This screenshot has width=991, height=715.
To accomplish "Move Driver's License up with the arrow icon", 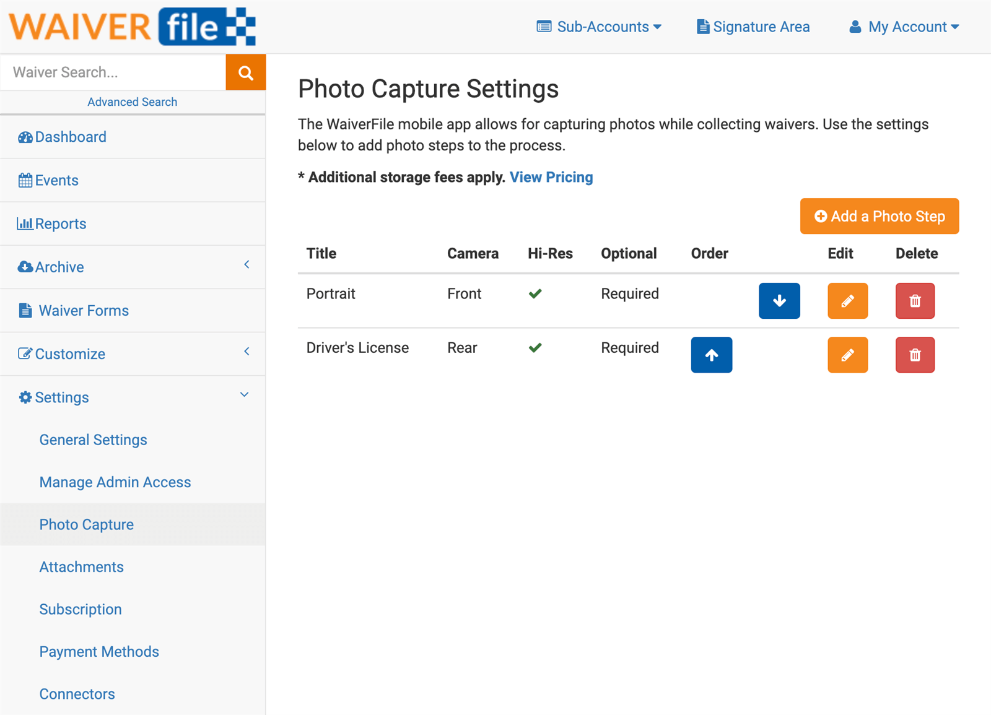I will (x=711, y=355).
